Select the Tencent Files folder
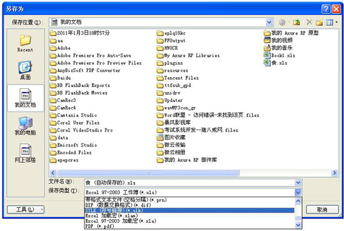344x231 pixels. tap(178, 78)
